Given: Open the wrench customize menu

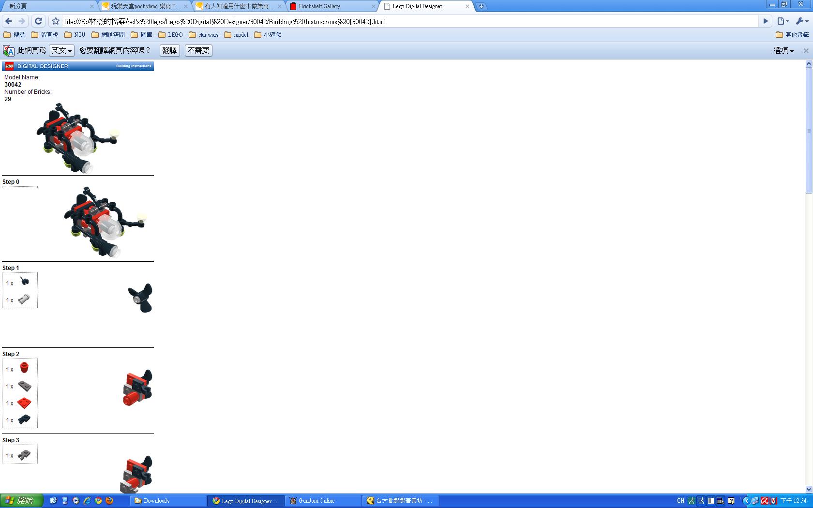Looking at the screenshot, I should coord(802,21).
